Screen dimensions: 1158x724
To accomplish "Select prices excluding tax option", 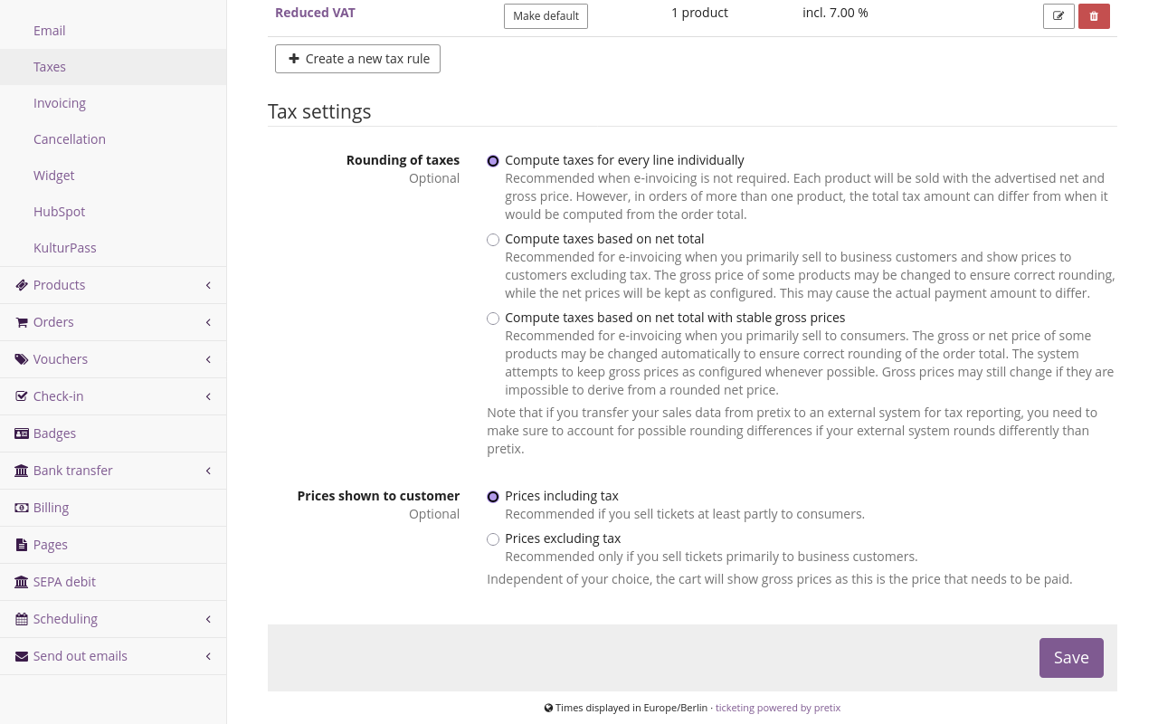I will (x=493, y=538).
